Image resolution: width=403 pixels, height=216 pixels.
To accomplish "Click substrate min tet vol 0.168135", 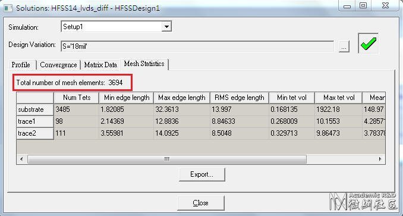I will (292, 109).
